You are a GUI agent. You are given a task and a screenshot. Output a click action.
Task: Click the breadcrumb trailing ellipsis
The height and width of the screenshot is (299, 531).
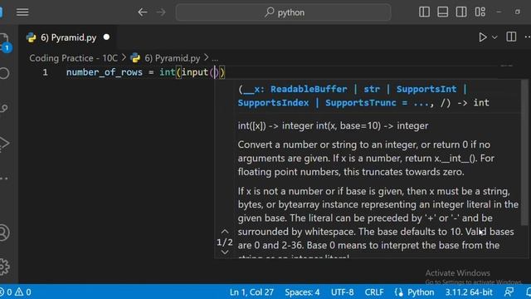pos(215,58)
